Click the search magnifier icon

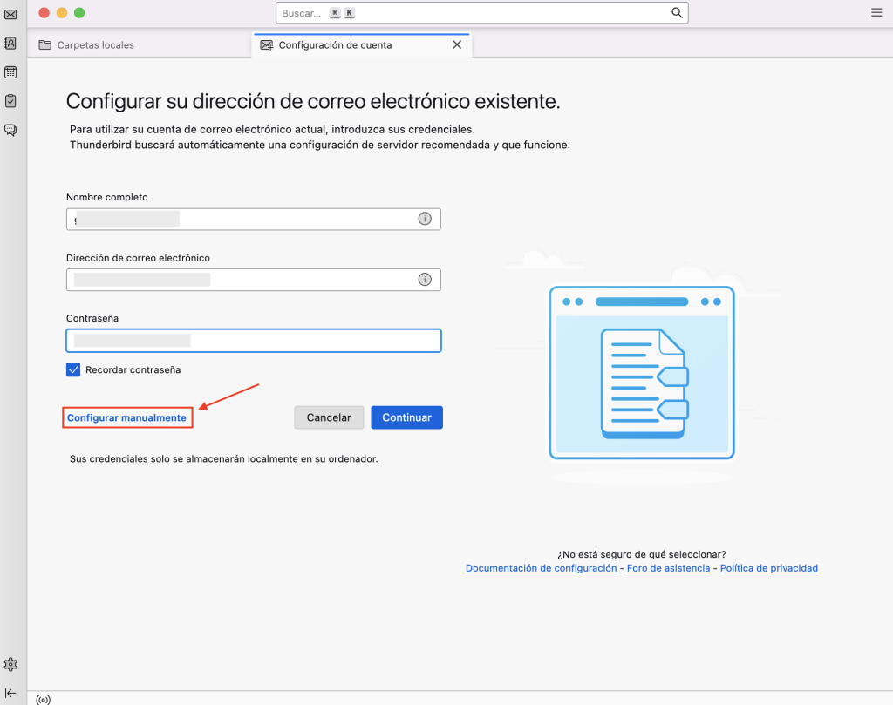click(x=677, y=12)
